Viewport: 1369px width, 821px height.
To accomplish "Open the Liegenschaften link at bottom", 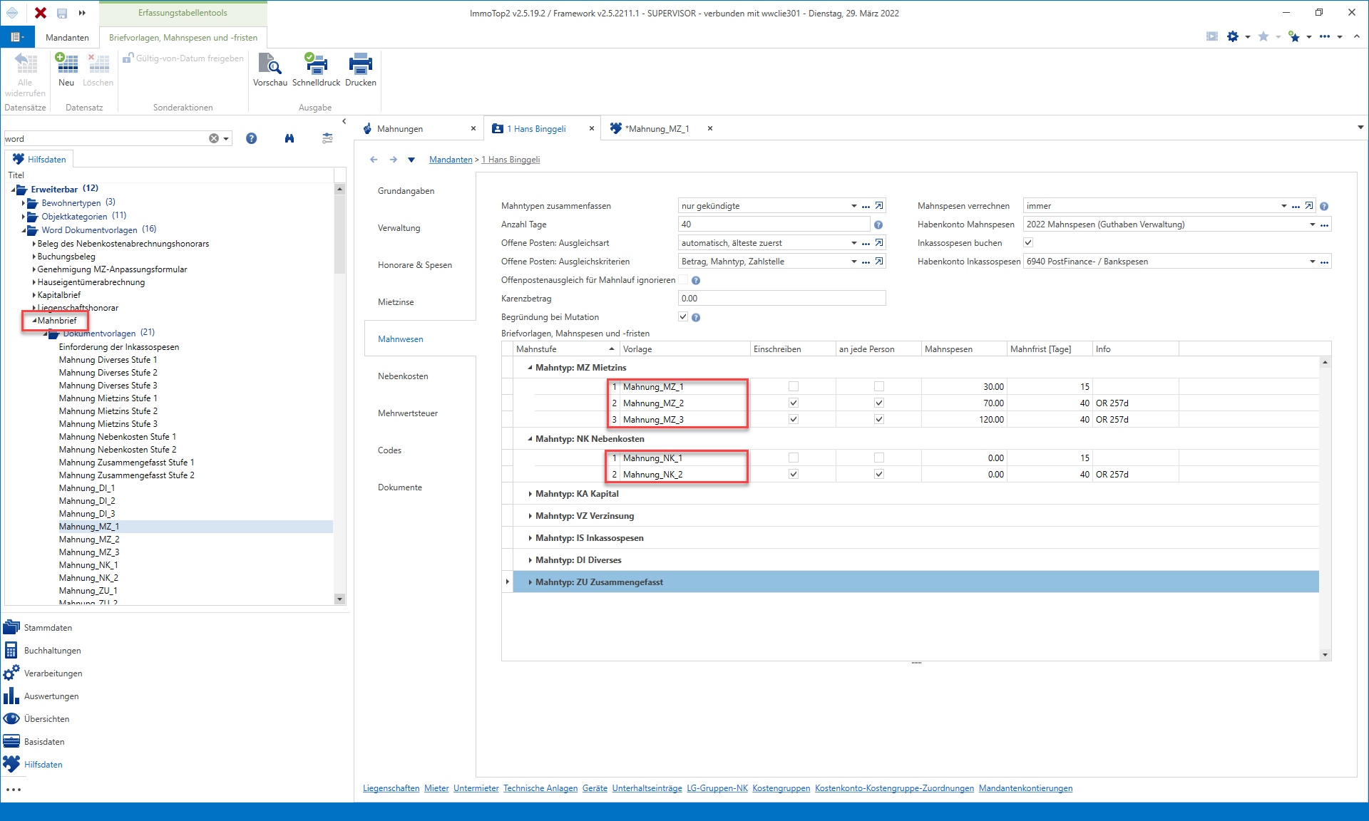I will coord(391,788).
